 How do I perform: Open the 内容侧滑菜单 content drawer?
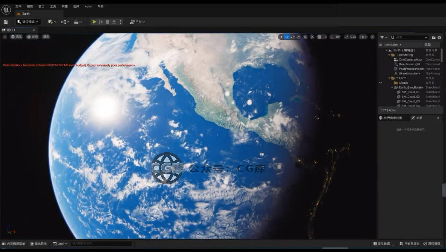14,244
